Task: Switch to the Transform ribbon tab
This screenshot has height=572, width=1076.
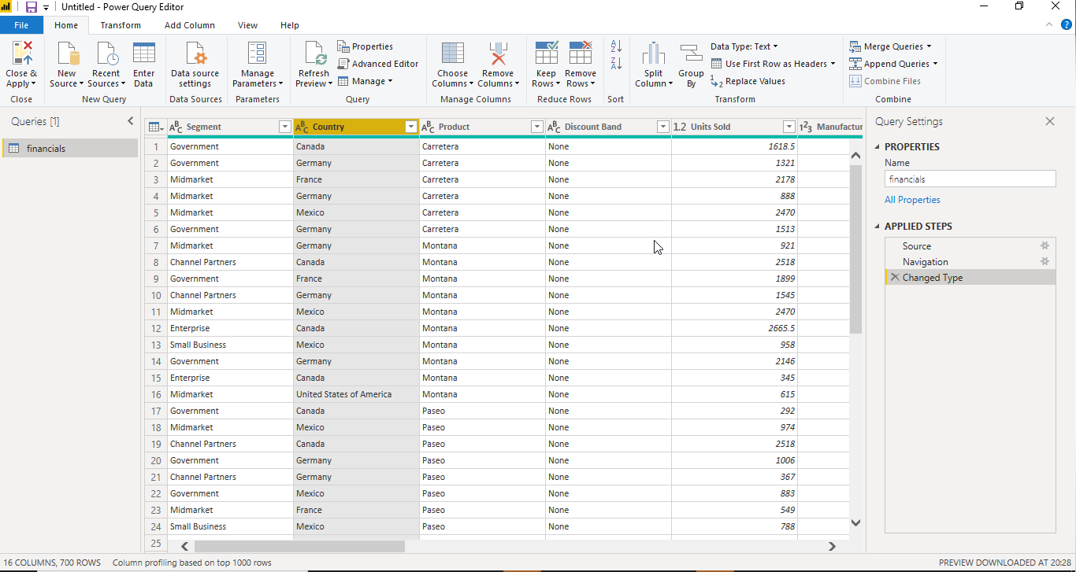Action: click(121, 24)
